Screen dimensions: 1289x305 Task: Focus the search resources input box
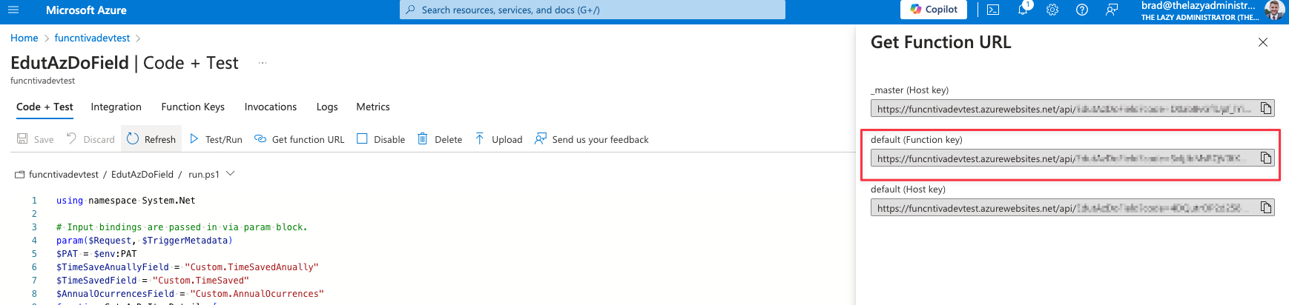pos(593,10)
